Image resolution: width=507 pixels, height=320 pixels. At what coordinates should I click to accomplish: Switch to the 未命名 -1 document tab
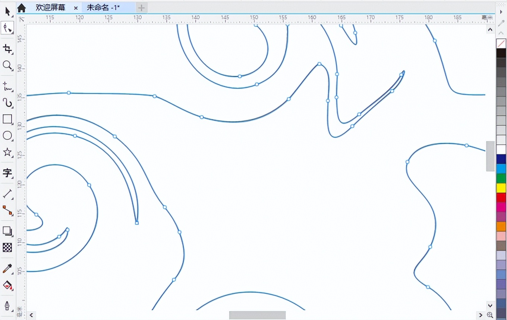pyautogui.click(x=103, y=7)
